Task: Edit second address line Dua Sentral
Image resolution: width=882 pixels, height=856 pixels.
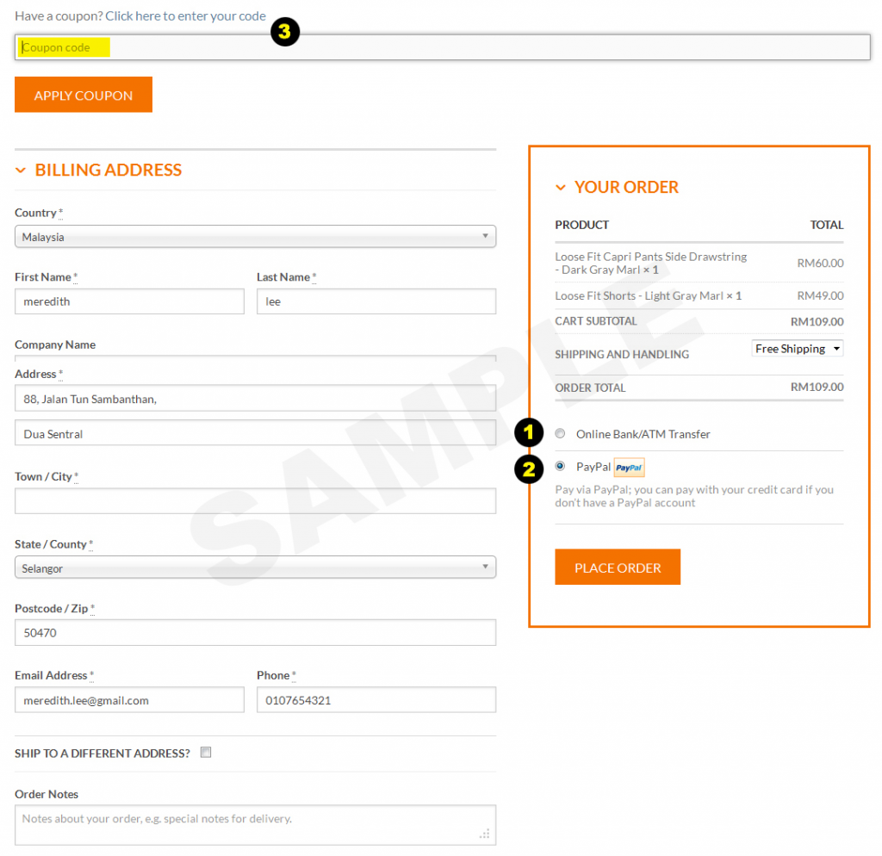Action: pyautogui.click(x=255, y=434)
